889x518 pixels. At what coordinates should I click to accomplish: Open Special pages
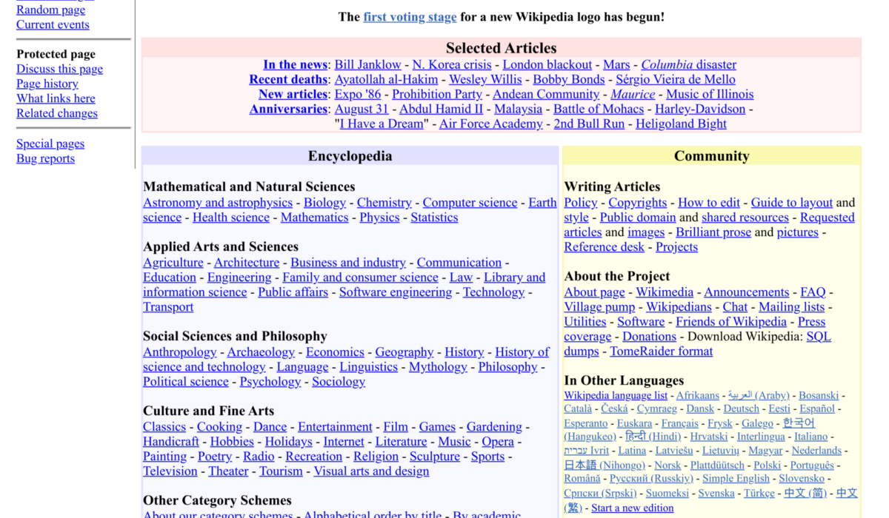pyautogui.click(x=50, y=144)
